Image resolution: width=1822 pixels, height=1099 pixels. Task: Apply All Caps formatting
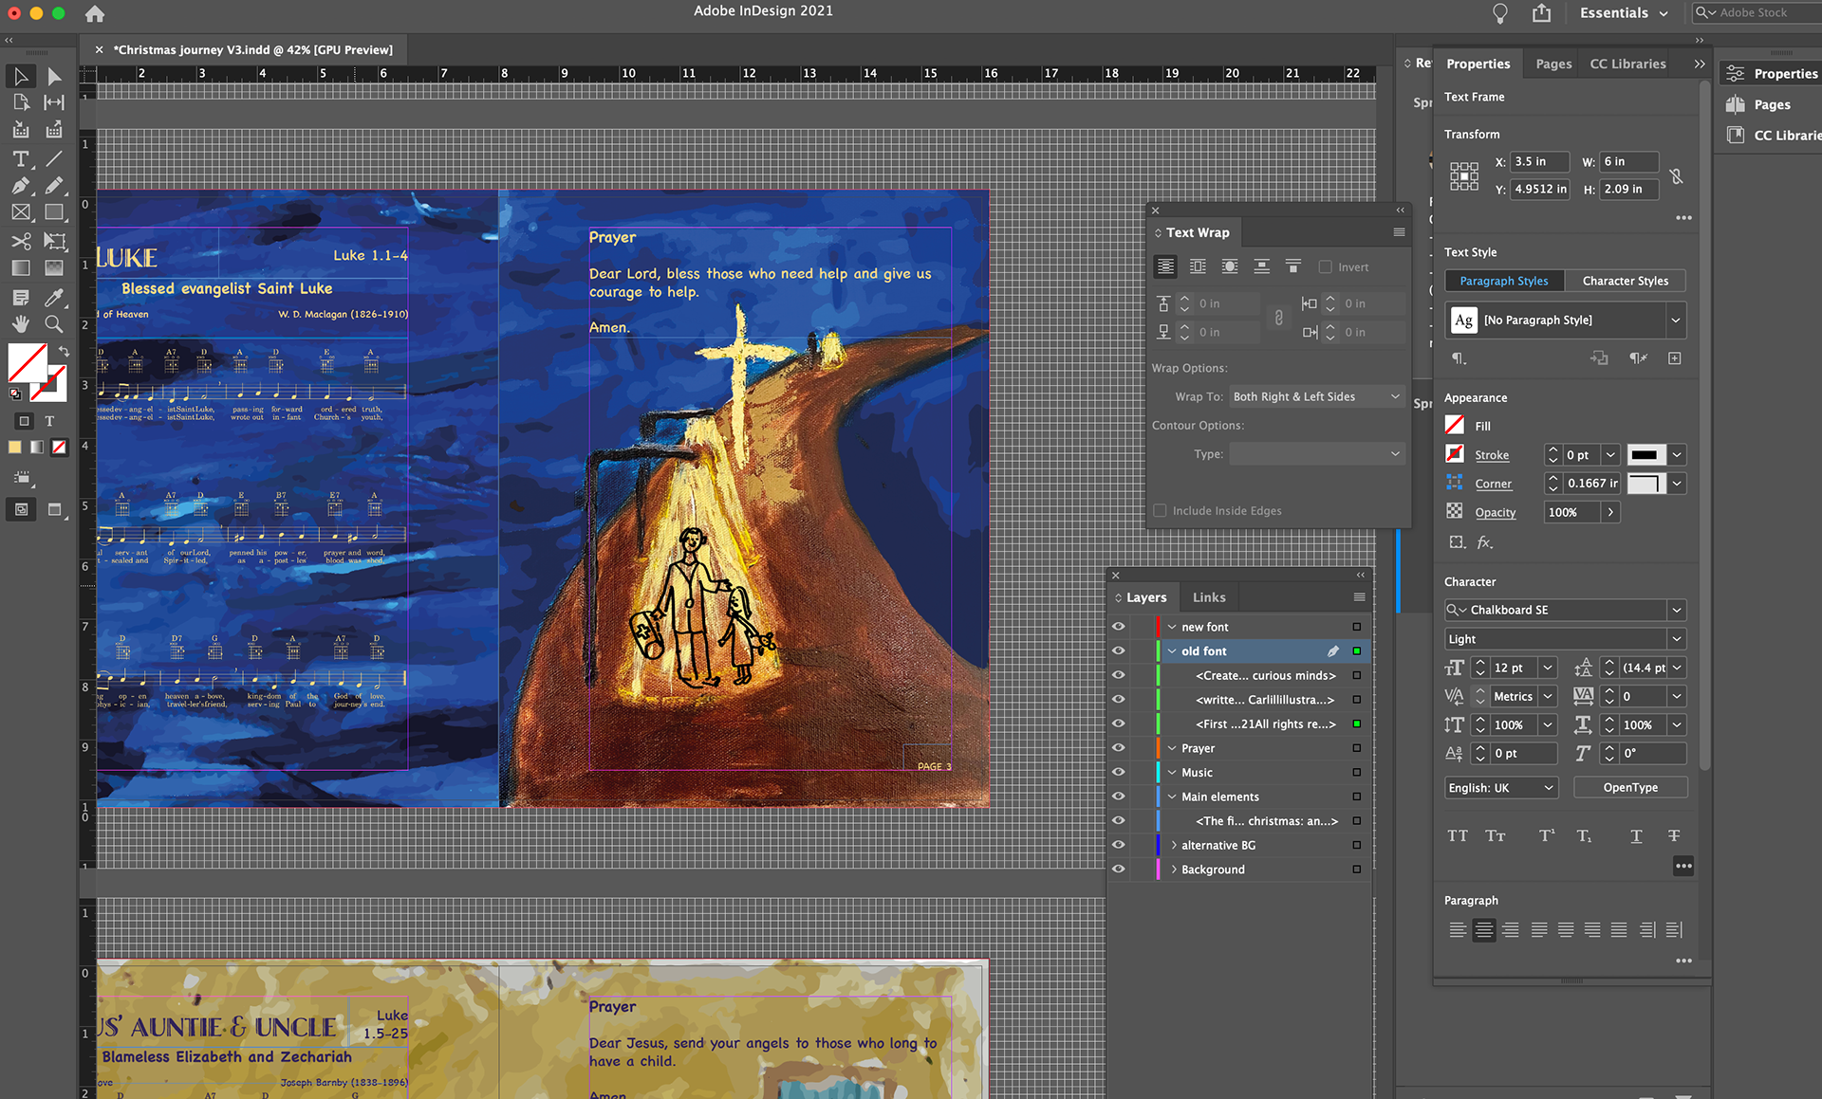pos(1458,836)
